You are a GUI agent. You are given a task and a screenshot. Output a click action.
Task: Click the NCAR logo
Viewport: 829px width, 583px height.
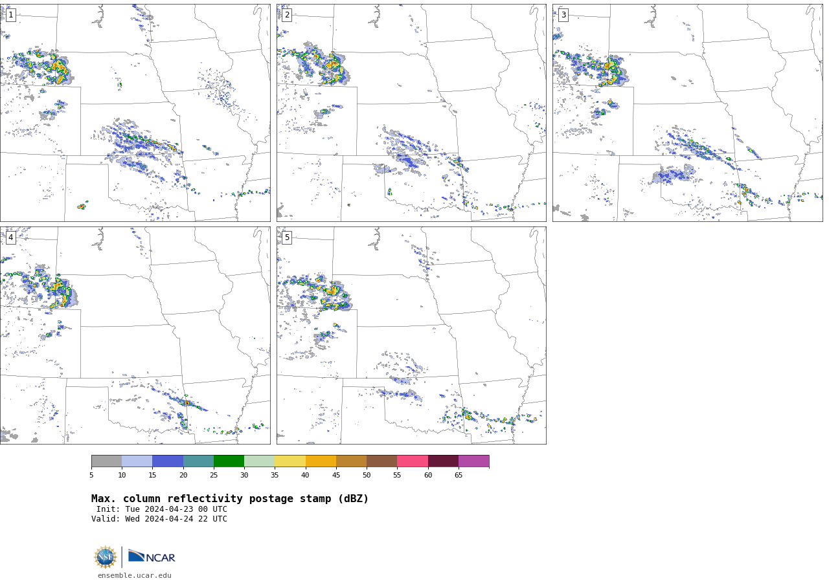coord(152,556)
